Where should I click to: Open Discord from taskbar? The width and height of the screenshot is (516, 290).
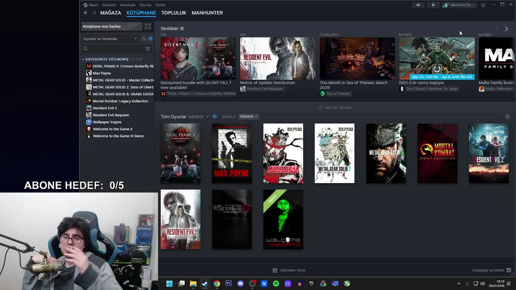point(241,284)
